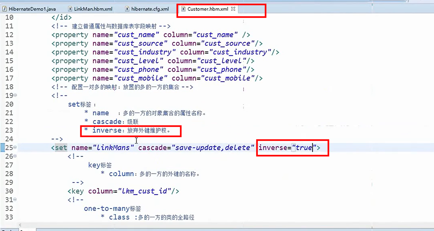Click the XML file icon on LinkMan.hbm.xml tab
The image size is (434, 231).
pos(70,9)
